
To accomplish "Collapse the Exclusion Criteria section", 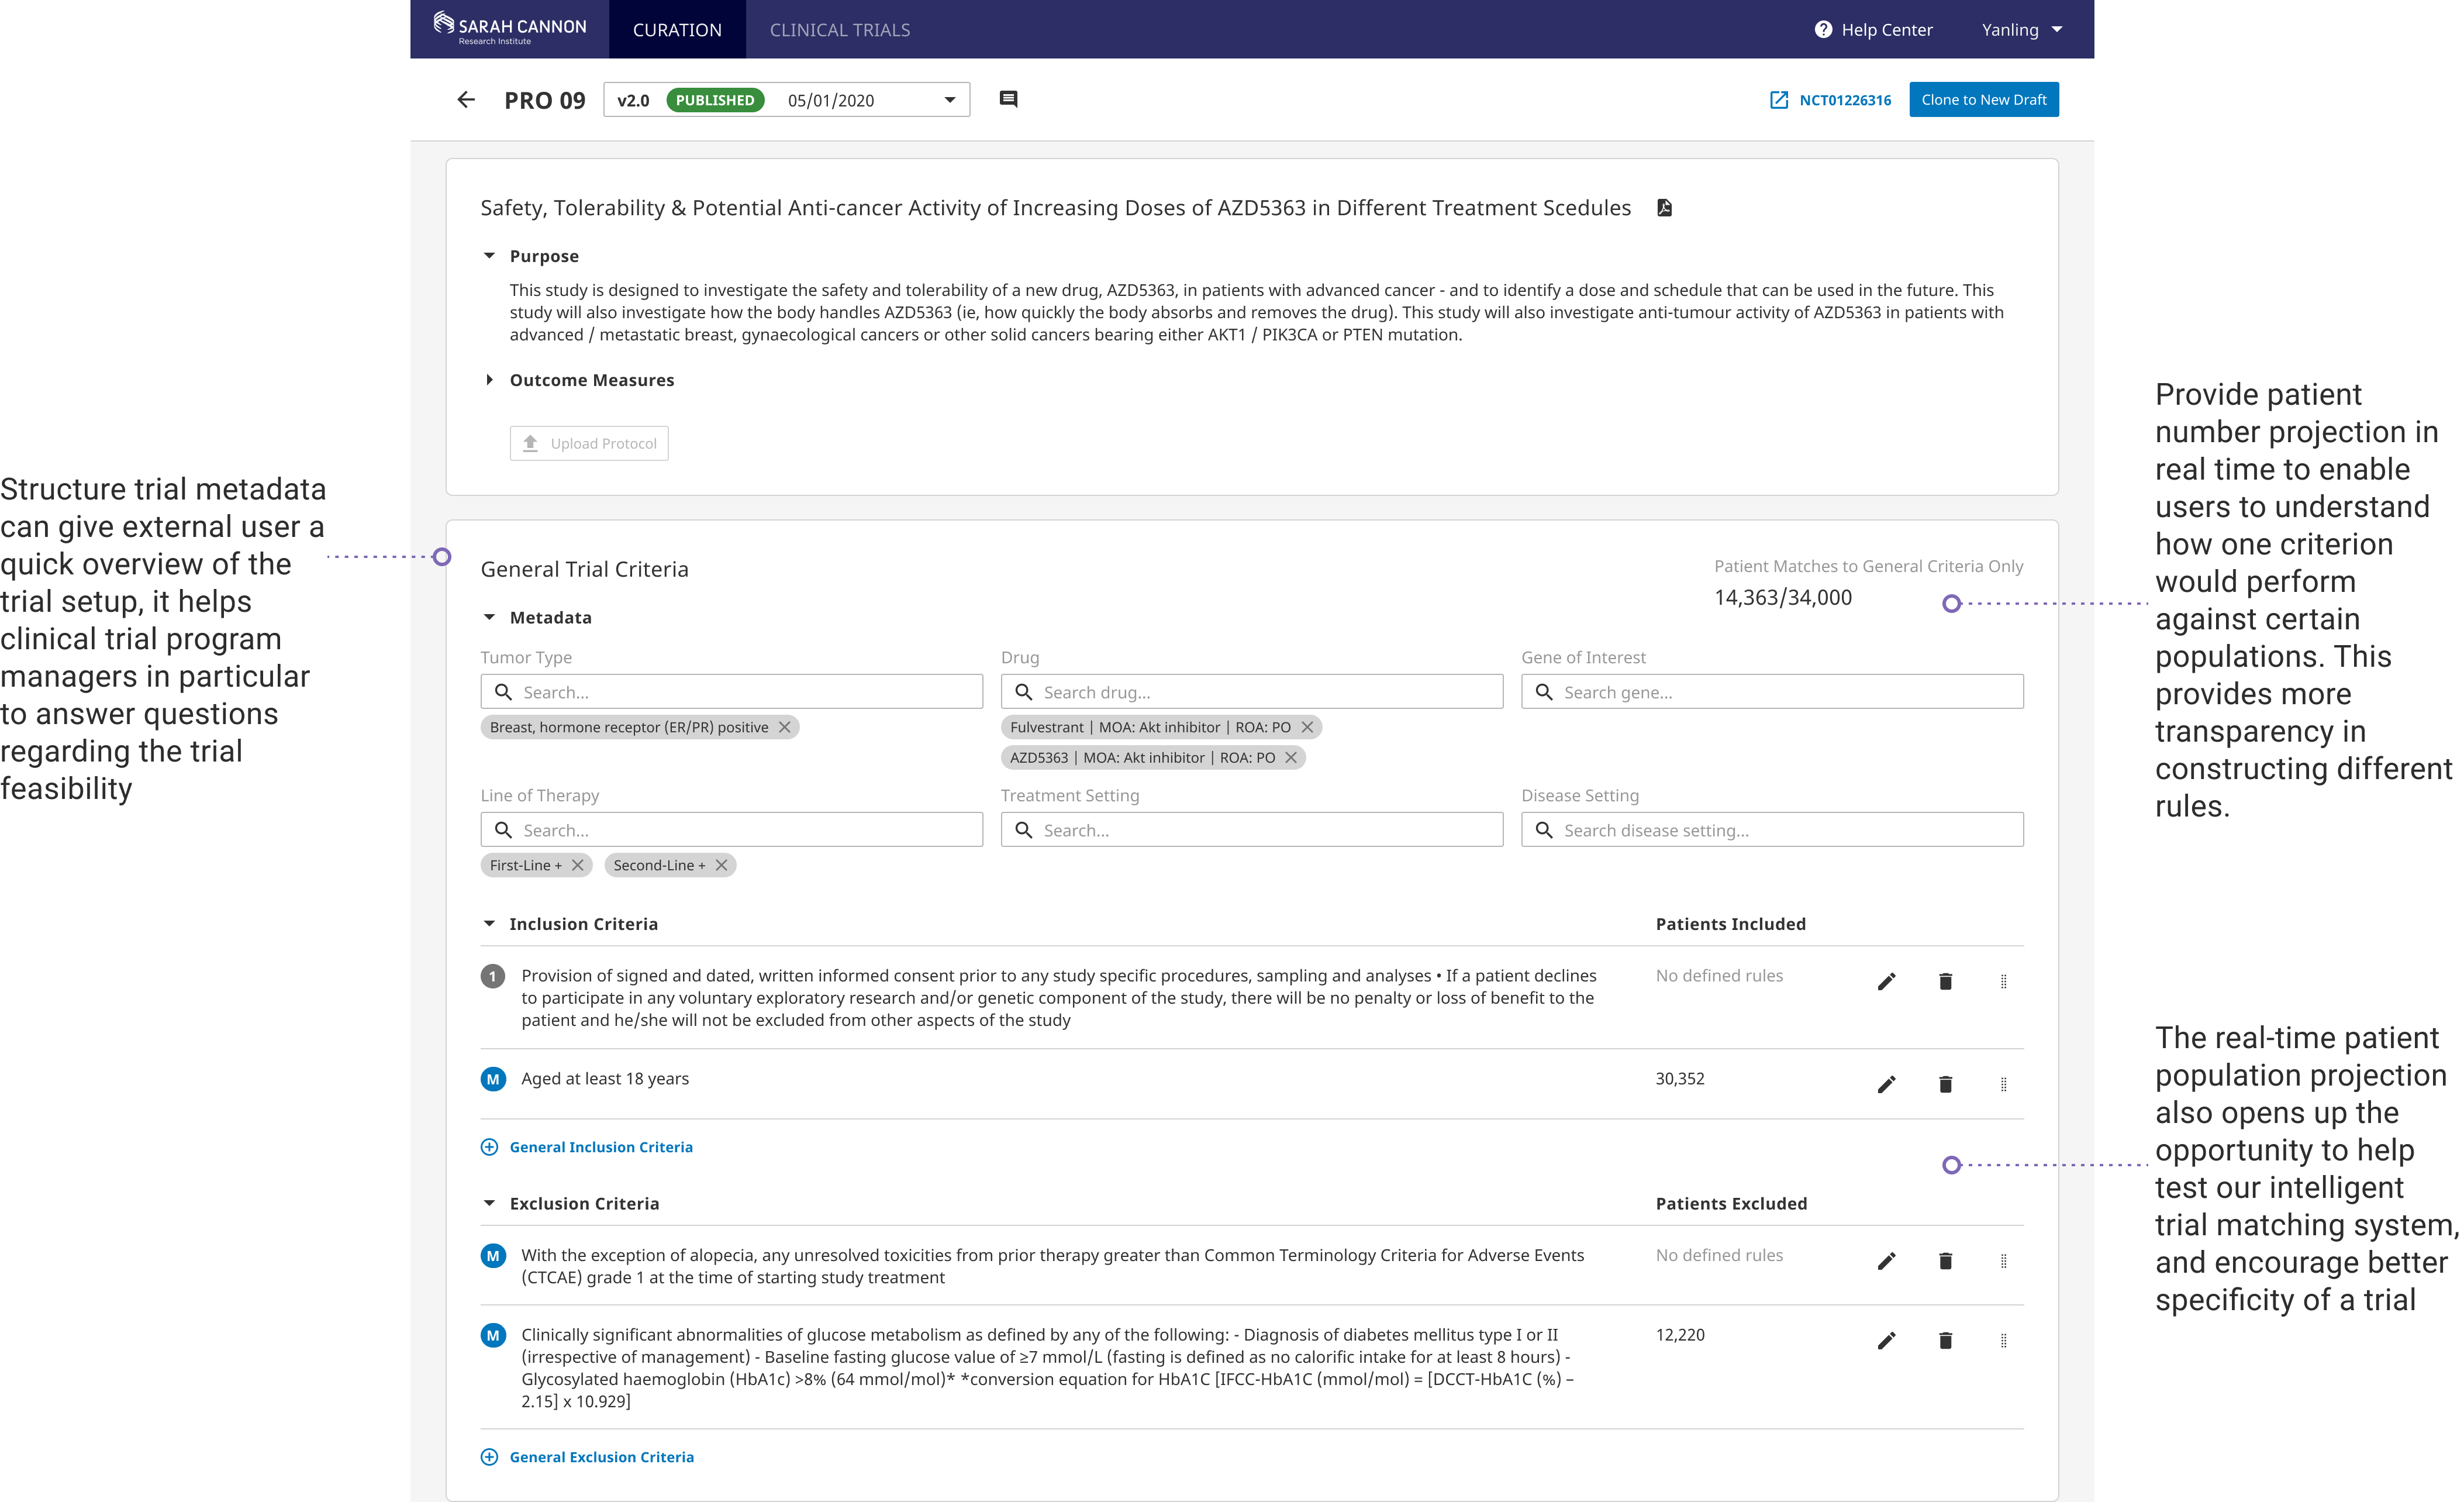I will point(489,1204).
